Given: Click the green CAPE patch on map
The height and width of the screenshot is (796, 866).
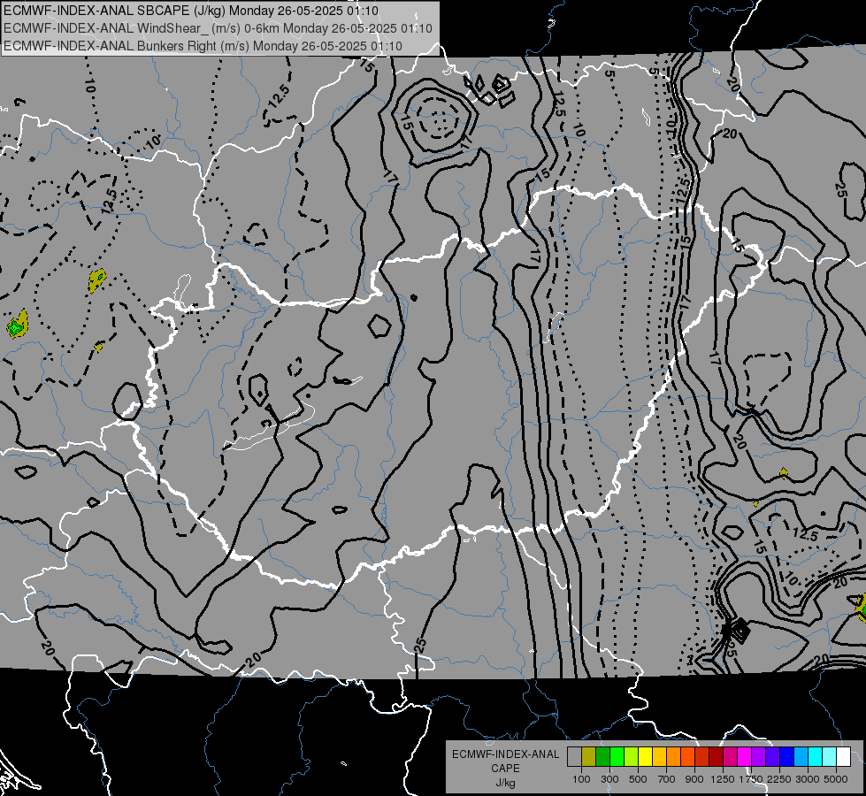Looking at the screenshot, I should 17,327.
